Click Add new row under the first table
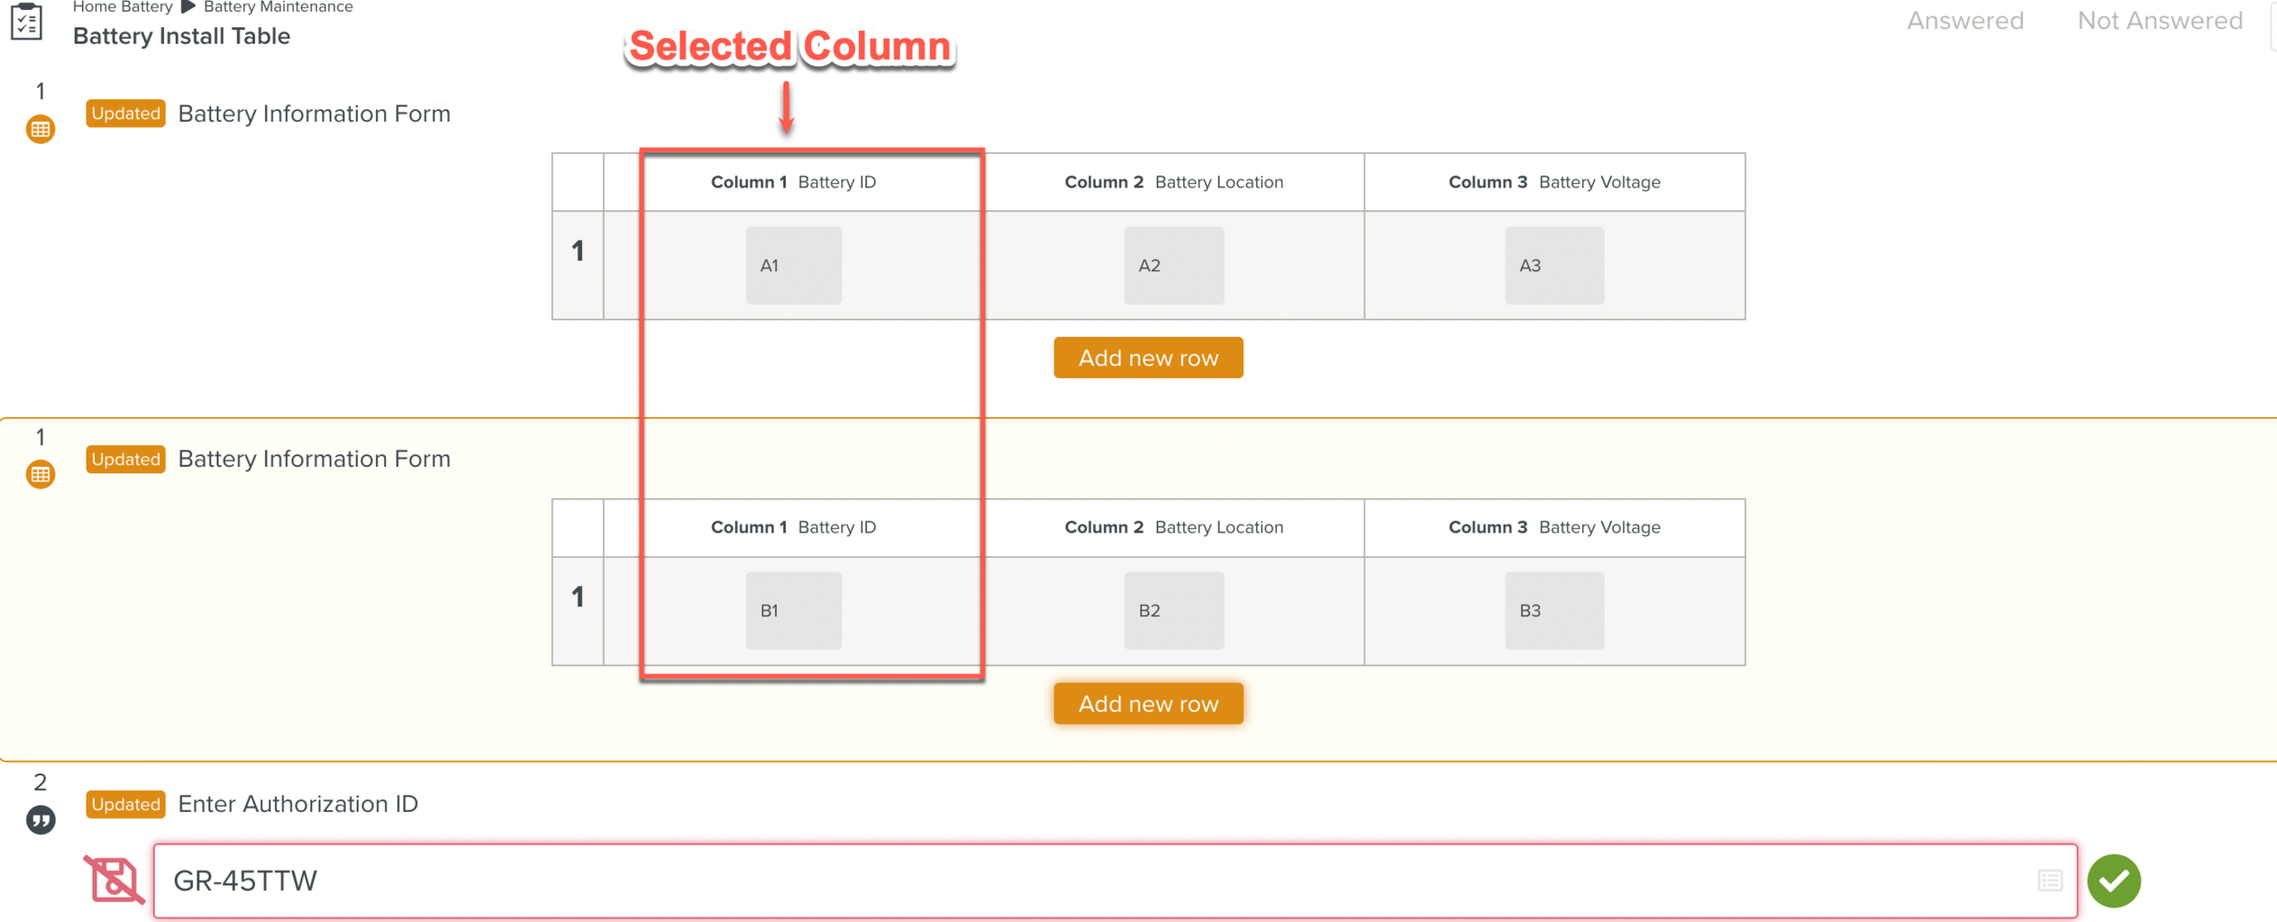Image resolution: width=2277 pixels, height=922 pixels. pos(1148,358)
